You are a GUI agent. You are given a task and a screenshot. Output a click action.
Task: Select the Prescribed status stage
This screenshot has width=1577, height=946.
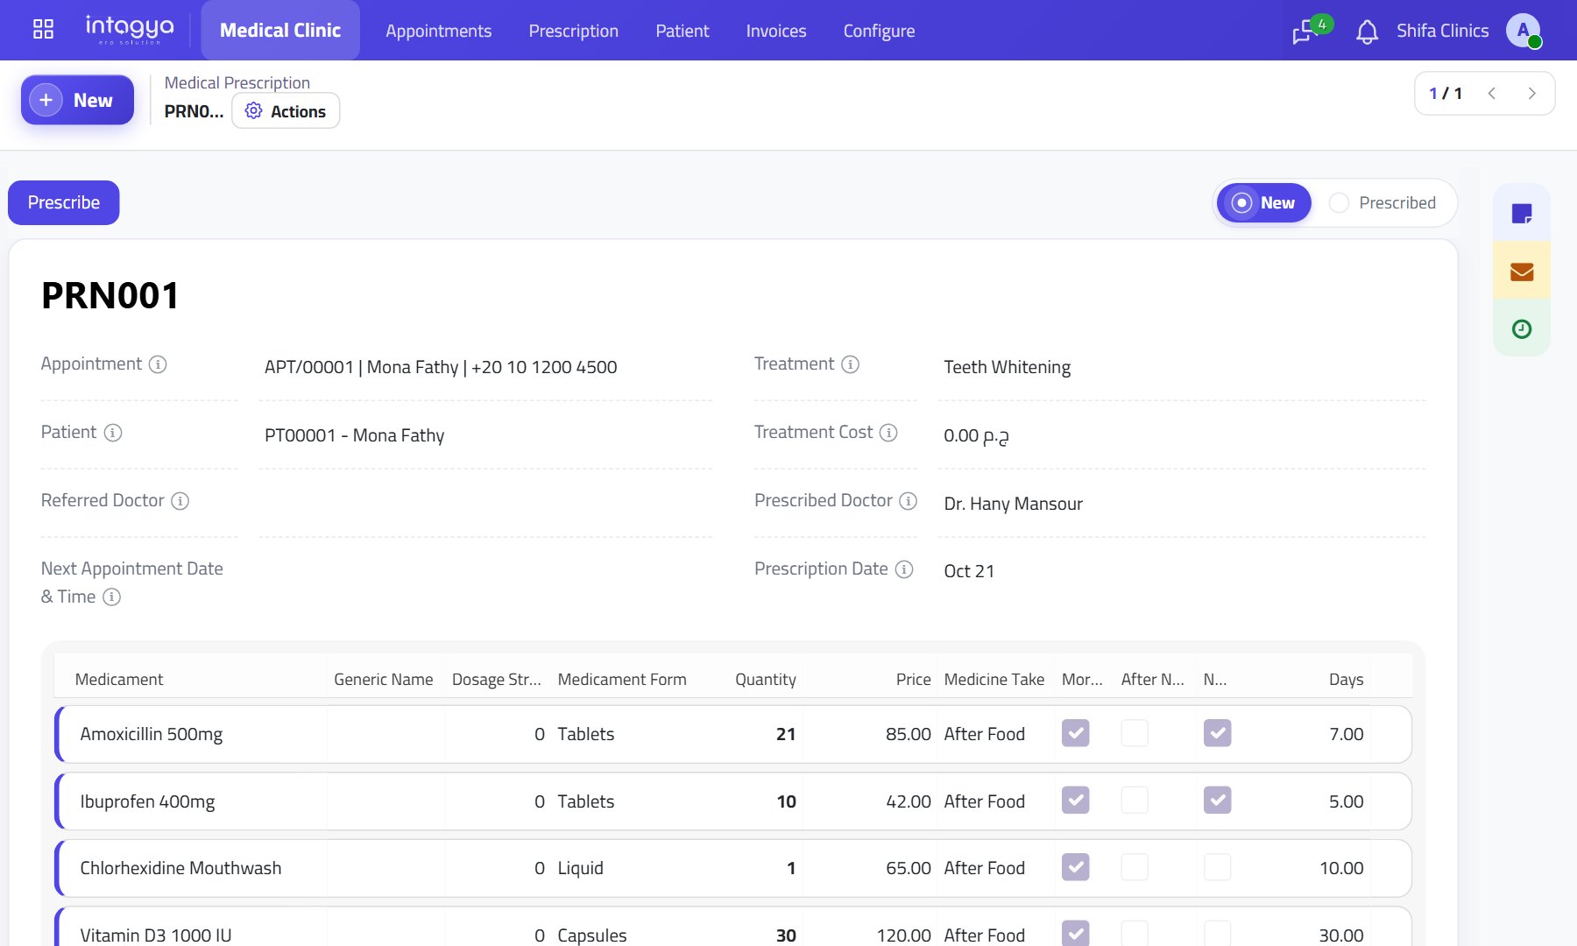(1383, 203)
